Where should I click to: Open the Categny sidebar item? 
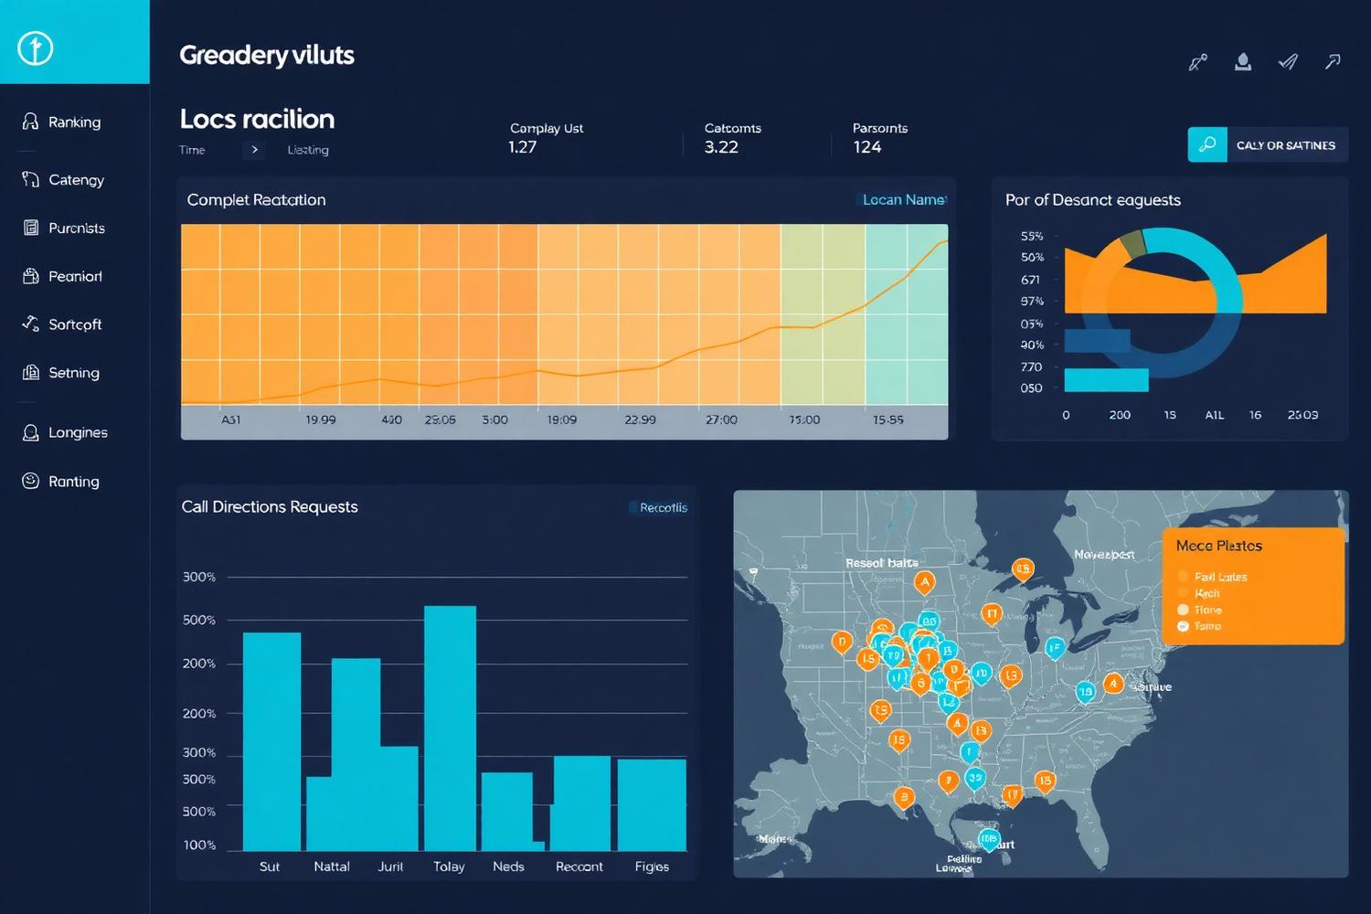coord(63,179)
